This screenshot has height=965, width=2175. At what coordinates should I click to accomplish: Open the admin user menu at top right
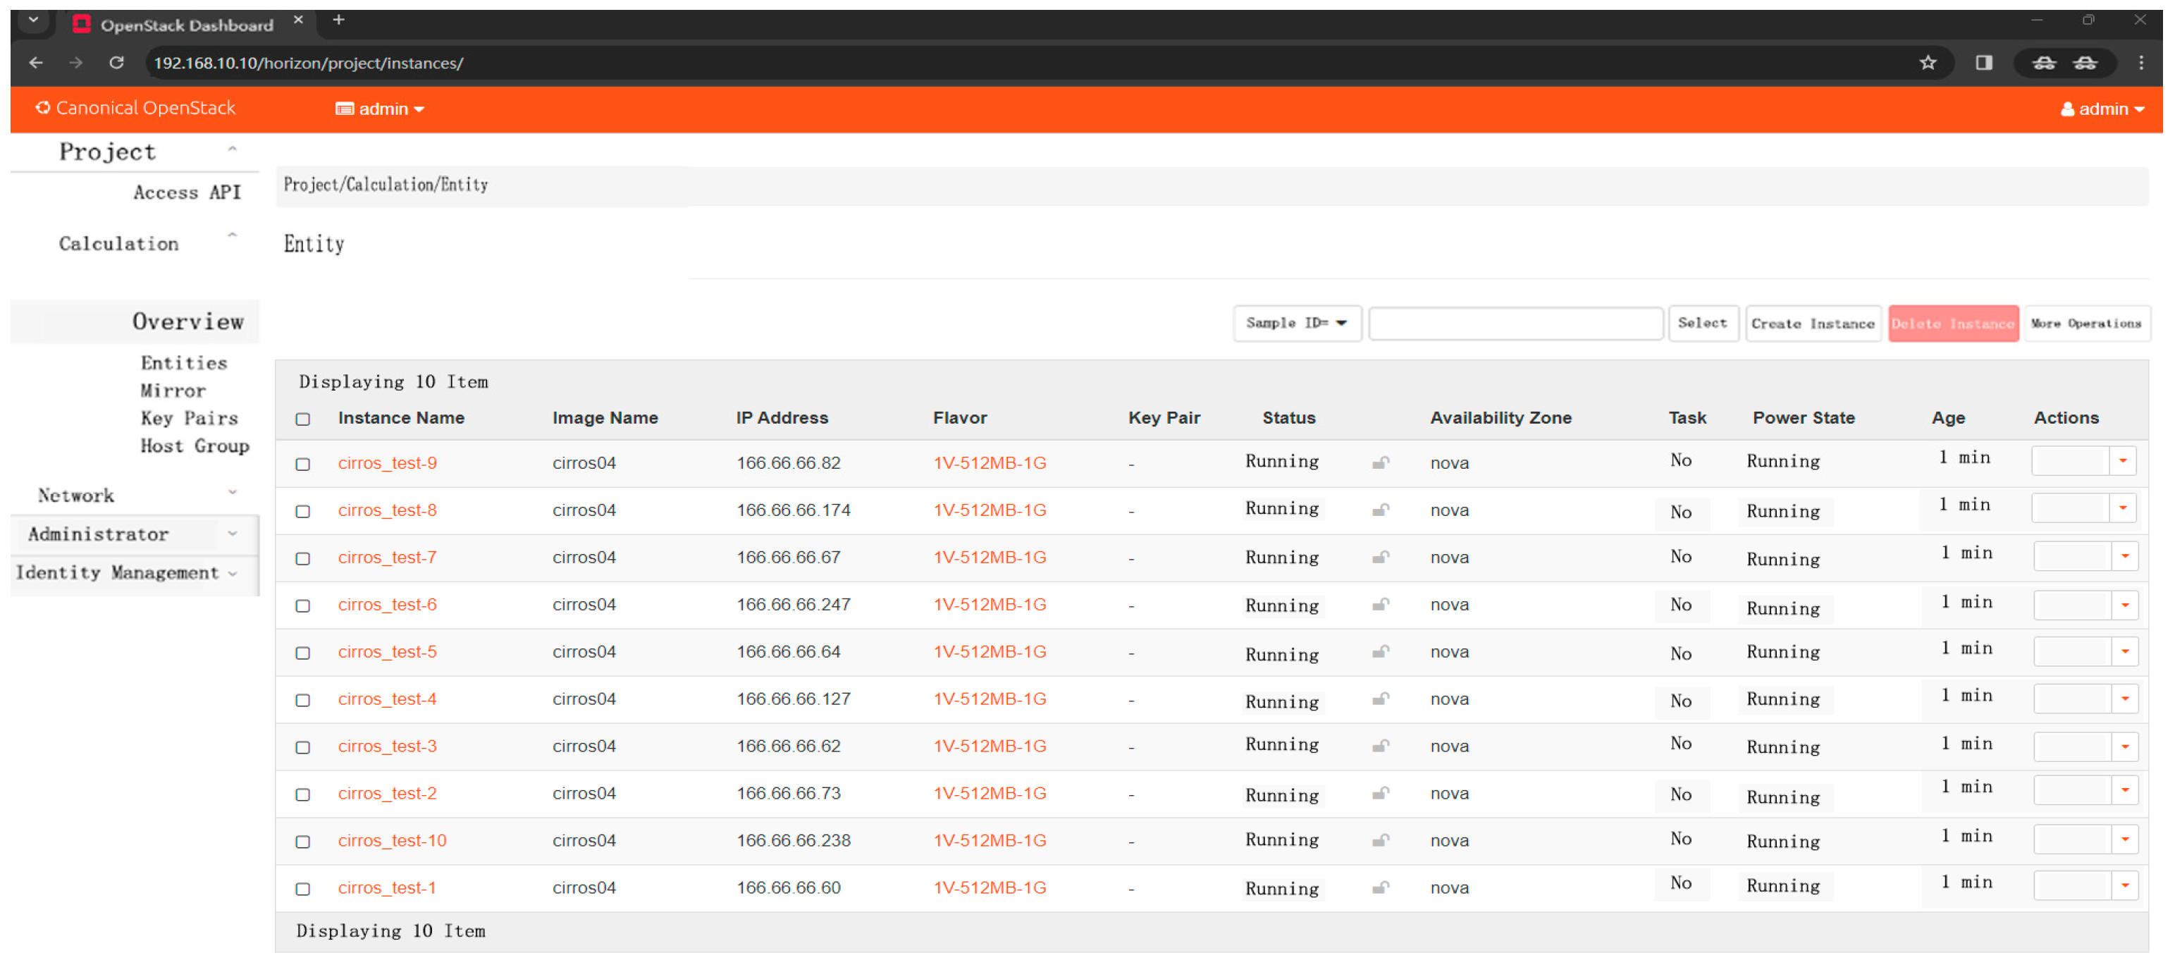click(x=2102, y=109)
